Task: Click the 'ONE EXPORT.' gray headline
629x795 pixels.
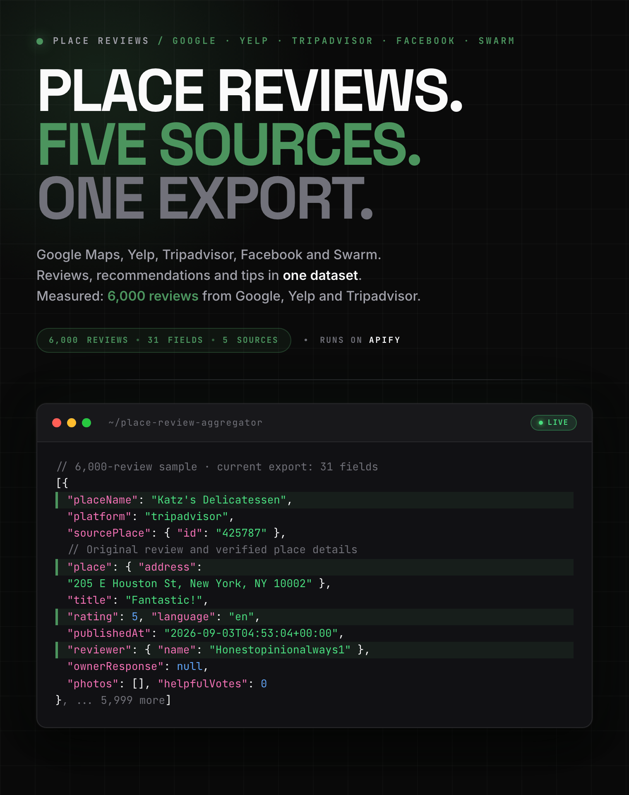Action: tap(206, 198)
